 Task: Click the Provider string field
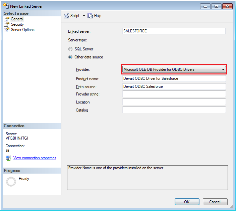tap(174, 94)
